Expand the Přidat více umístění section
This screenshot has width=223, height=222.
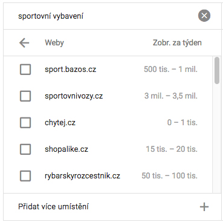click(112, 207)
